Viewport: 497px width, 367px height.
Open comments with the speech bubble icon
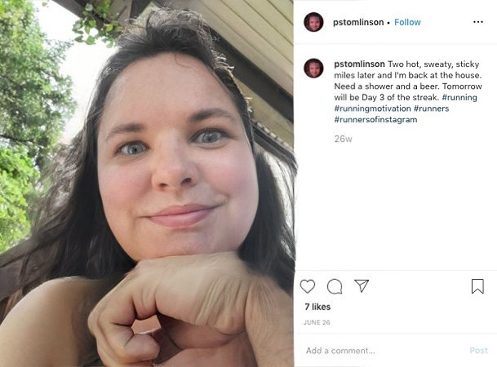(335, 286)
